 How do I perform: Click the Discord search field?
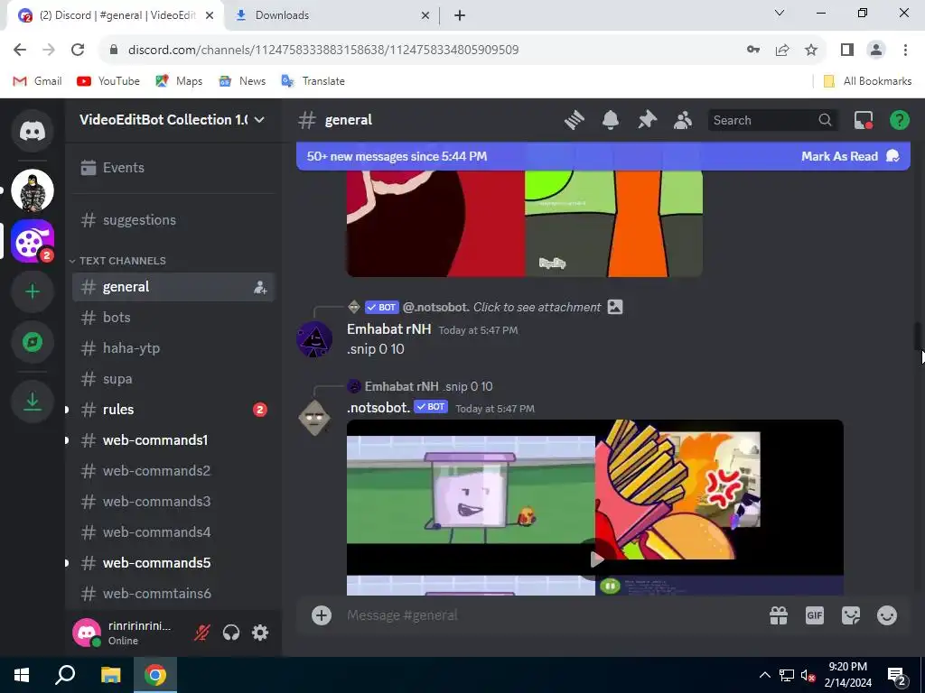point(773,120)
